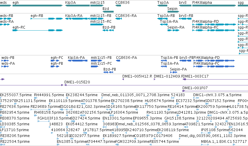Select transcript wds-RB
This screenshot has height=146, width=248.
pos(6,16)
